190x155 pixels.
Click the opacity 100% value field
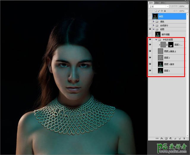coord(182,6)
